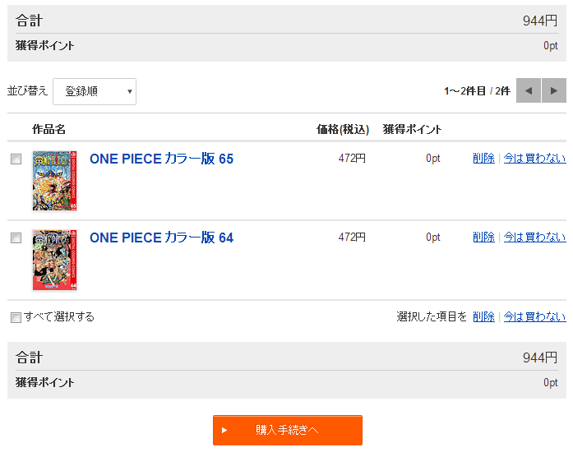Toggle the すべて選択する checkbox
The image size is (573, 452).
pos(16,317)
